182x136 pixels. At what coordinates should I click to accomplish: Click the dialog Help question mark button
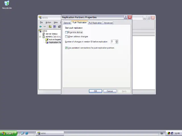click(125, 17)
